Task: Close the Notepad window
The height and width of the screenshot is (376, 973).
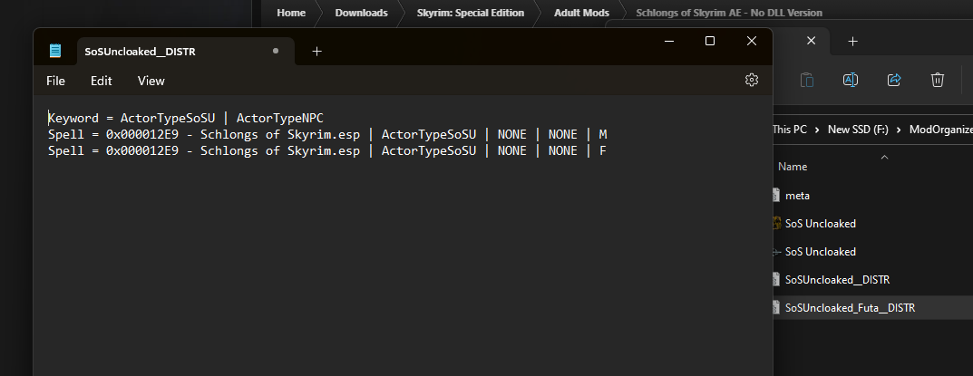Action: (x=752, y=41)
